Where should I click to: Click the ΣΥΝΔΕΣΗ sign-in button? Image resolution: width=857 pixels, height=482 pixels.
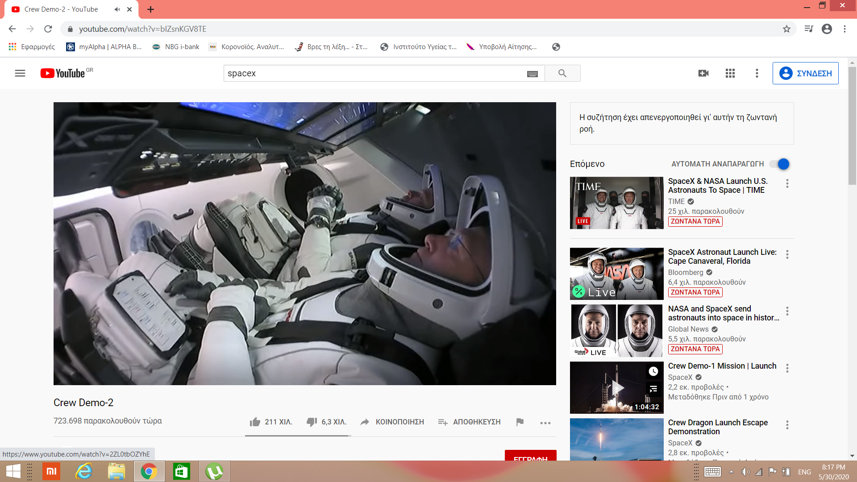tap(805, 73)
